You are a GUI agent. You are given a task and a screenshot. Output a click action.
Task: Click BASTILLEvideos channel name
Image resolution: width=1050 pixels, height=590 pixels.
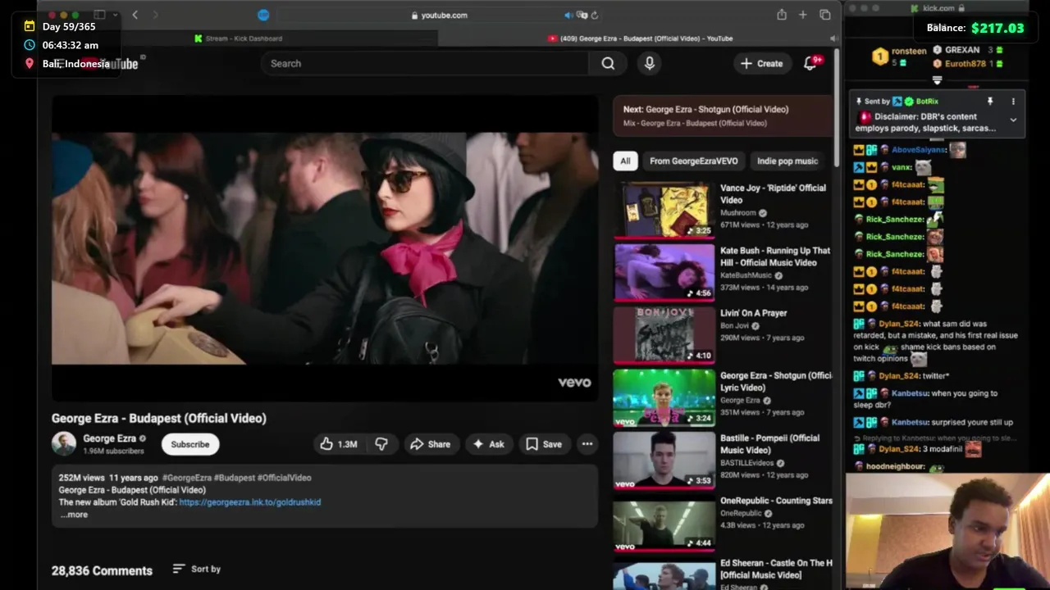[x=746, y=463]
